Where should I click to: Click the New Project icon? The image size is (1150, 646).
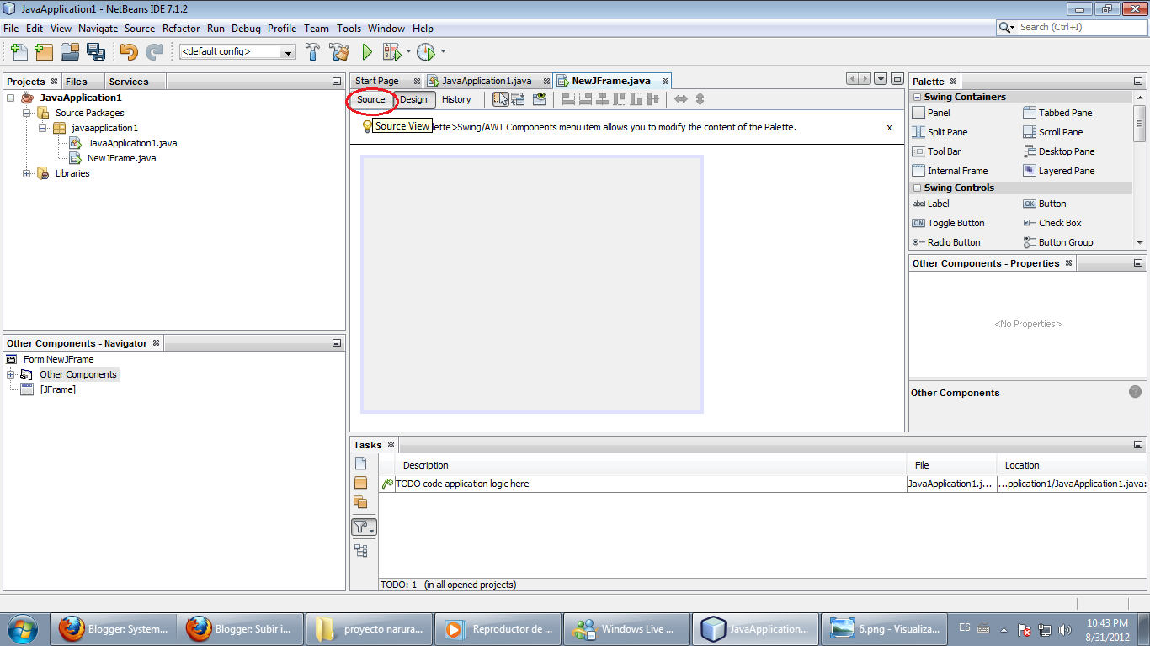coord(43,51)
